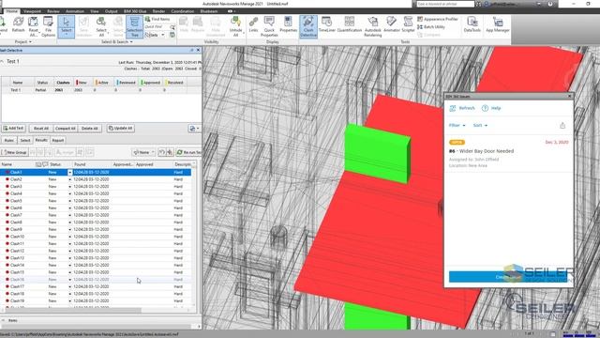Viewport: 600px width, 338px height.
Task: Select the Clash10 row
Action: click(x=96, y=237)
